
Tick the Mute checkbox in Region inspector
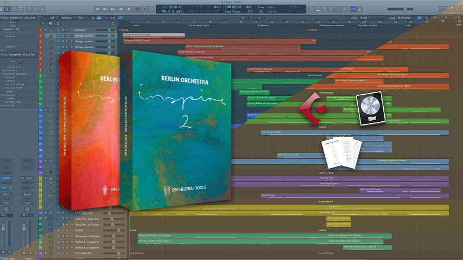click(18, 23)
